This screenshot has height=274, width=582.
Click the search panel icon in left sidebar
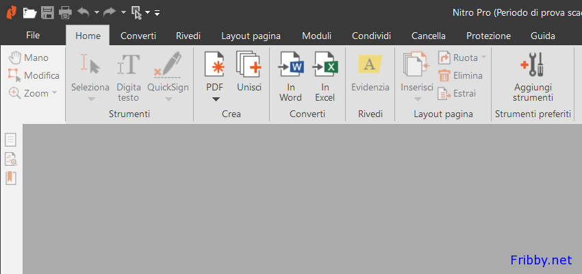point(11,159)
